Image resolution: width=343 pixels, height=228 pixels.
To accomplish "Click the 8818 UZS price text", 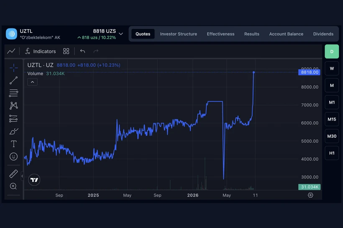I will click(104, 31).
